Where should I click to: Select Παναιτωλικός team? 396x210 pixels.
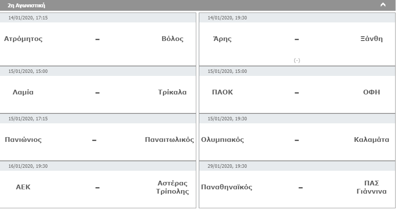(x=170, y=140)
